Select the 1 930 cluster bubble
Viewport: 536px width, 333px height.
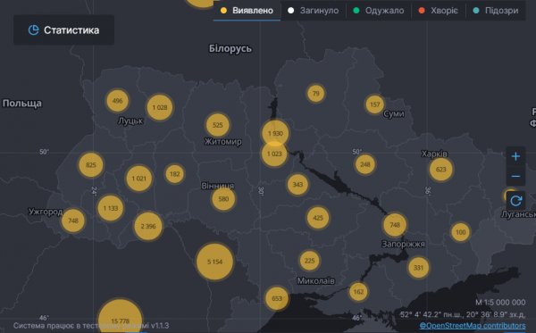coord(275,133)
